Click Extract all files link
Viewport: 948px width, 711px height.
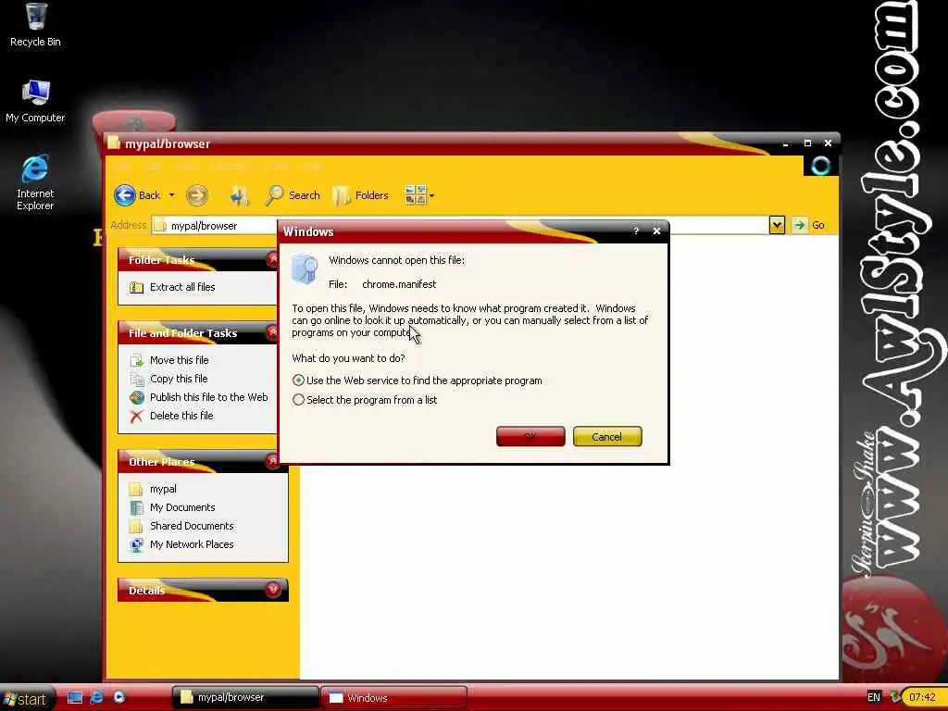(x=182, y=287)
